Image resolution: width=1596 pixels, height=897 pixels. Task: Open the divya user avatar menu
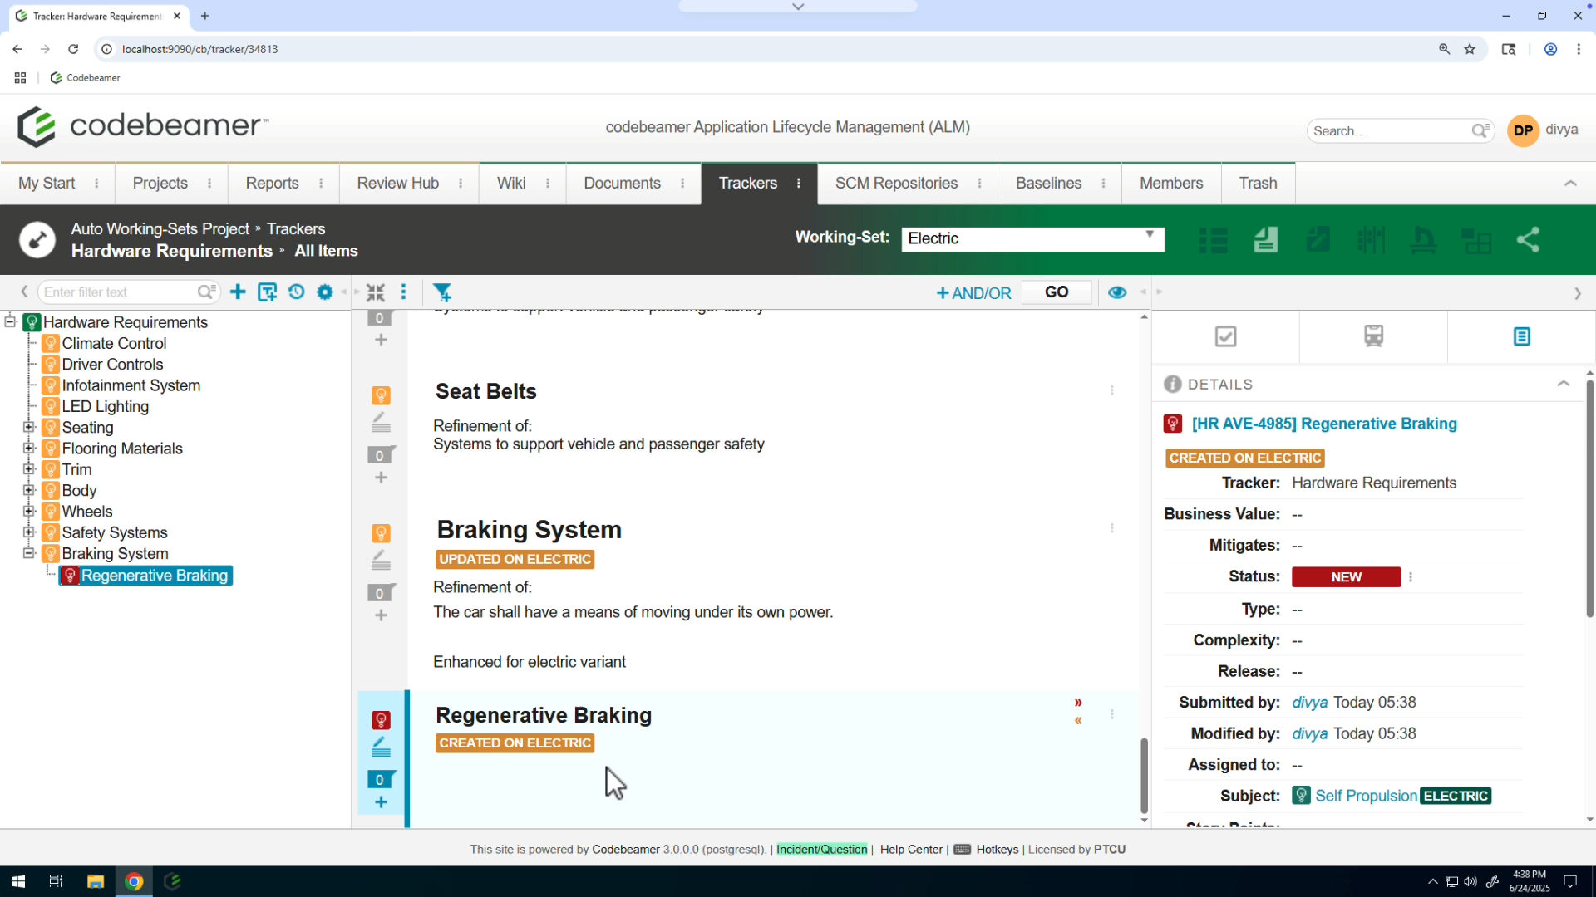point(1523,130)
